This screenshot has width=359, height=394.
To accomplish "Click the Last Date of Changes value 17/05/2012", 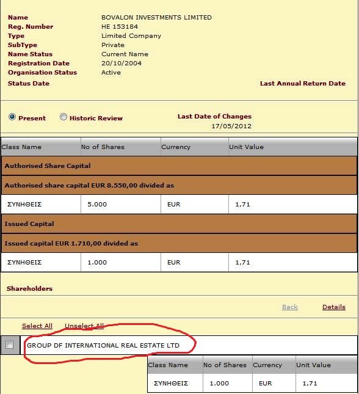I will click(x=231, y=126).
